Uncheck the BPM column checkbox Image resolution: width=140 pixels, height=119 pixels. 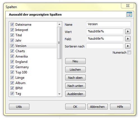(x=12, y=88)
